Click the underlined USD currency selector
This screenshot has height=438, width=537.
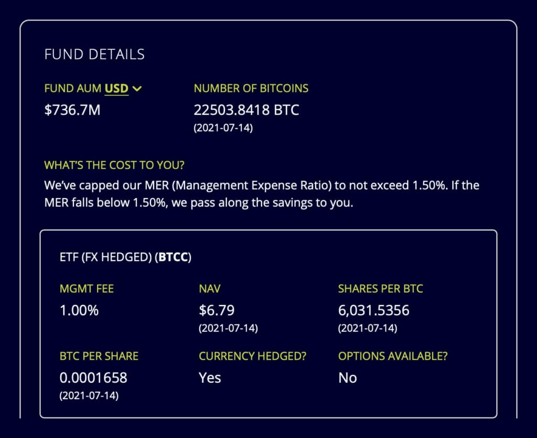tap(116, 88)
